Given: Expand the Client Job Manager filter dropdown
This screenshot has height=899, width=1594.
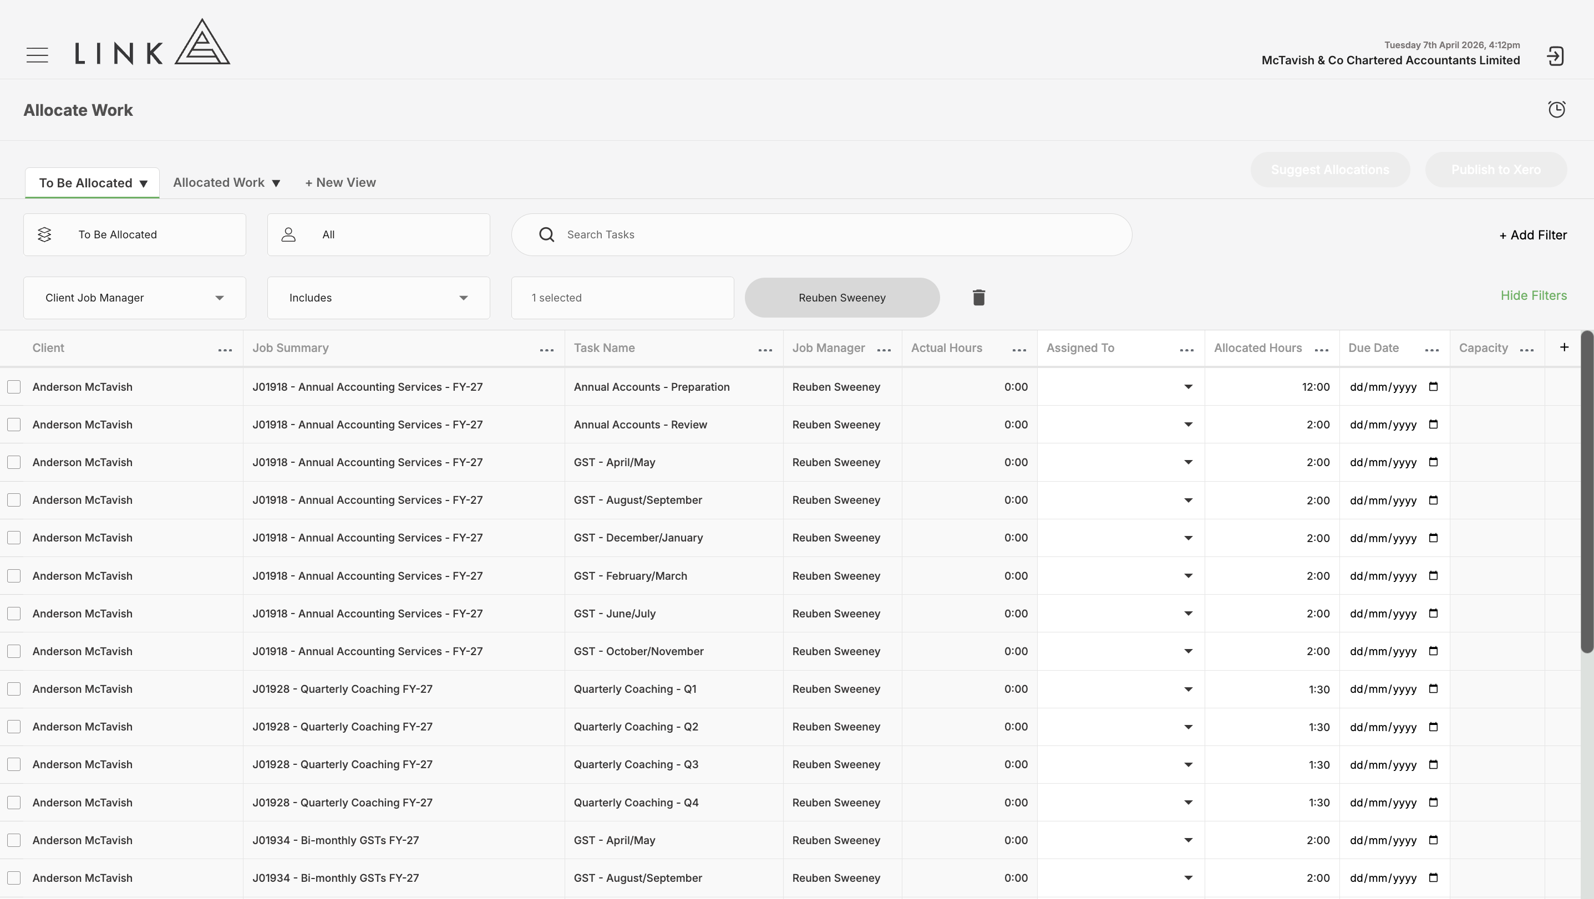Looking at the screenshot, I should [x=134, y=298].
